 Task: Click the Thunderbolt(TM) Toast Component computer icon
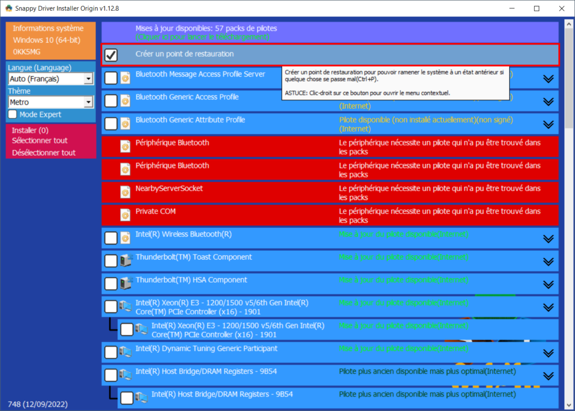(126, 260)
